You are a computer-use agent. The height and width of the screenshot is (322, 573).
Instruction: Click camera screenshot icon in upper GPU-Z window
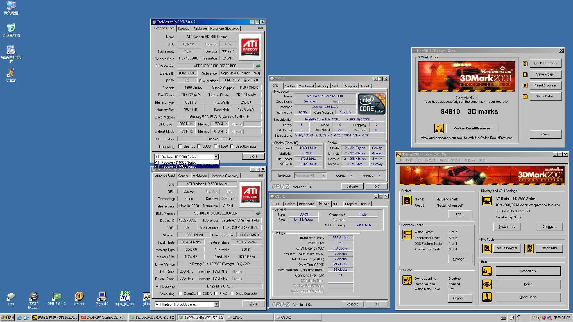[x=260, y=28]
